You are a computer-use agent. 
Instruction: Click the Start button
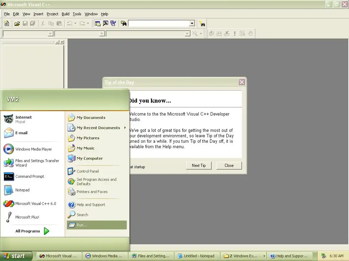tap(16, 256)
